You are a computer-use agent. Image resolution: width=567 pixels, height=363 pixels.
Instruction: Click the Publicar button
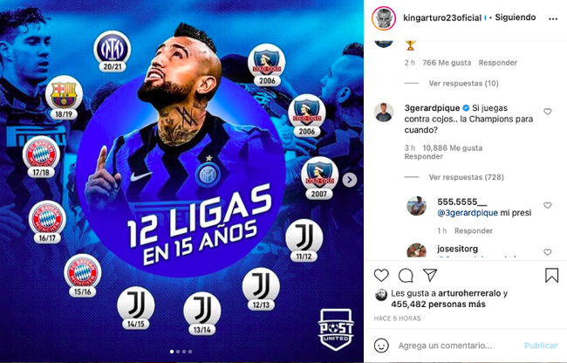pos(541,346)
